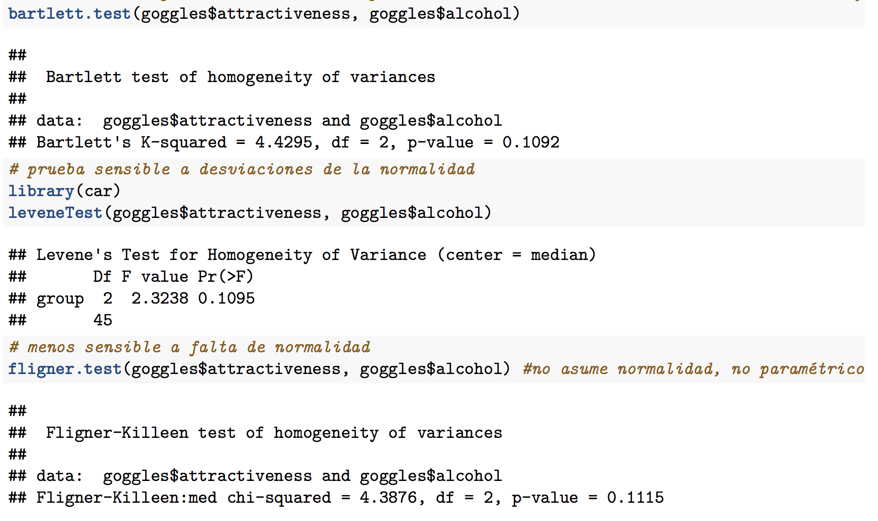This screenshot has height=521, width=878.
Task: Click the bartlett.test function name
Action: tap(70, 14)
